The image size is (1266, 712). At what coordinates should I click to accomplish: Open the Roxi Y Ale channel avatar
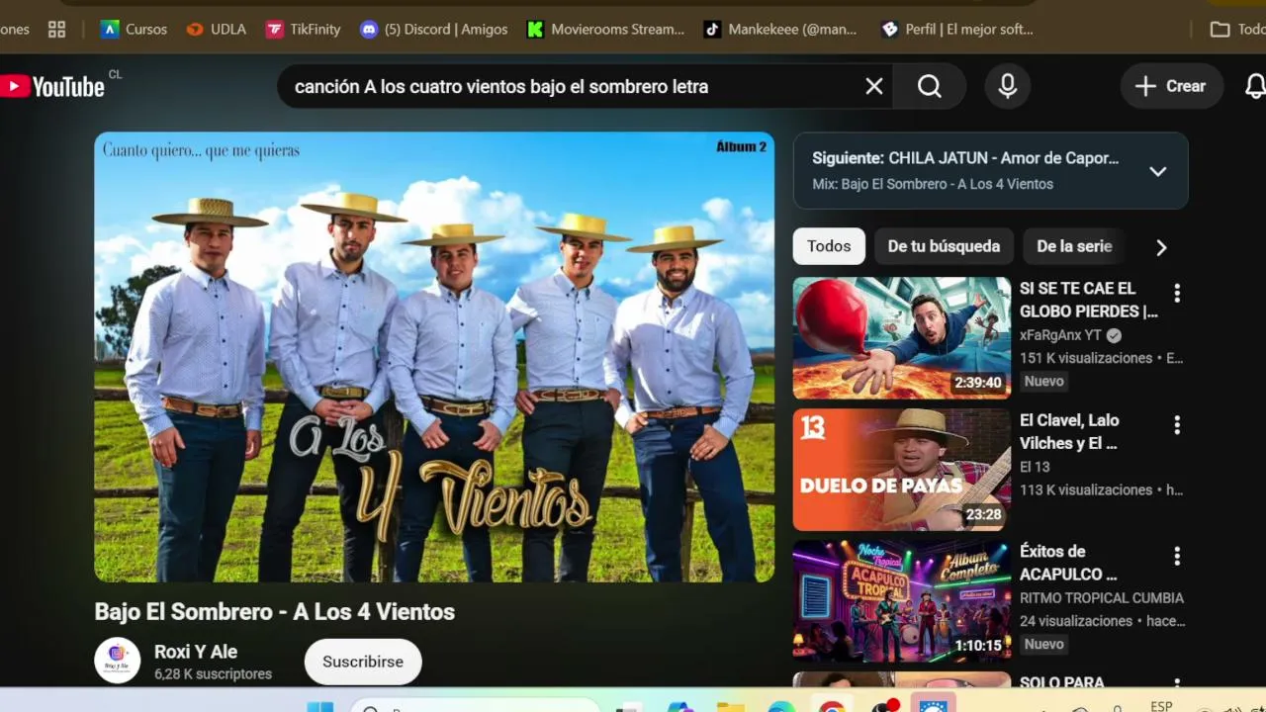[118, 661]
